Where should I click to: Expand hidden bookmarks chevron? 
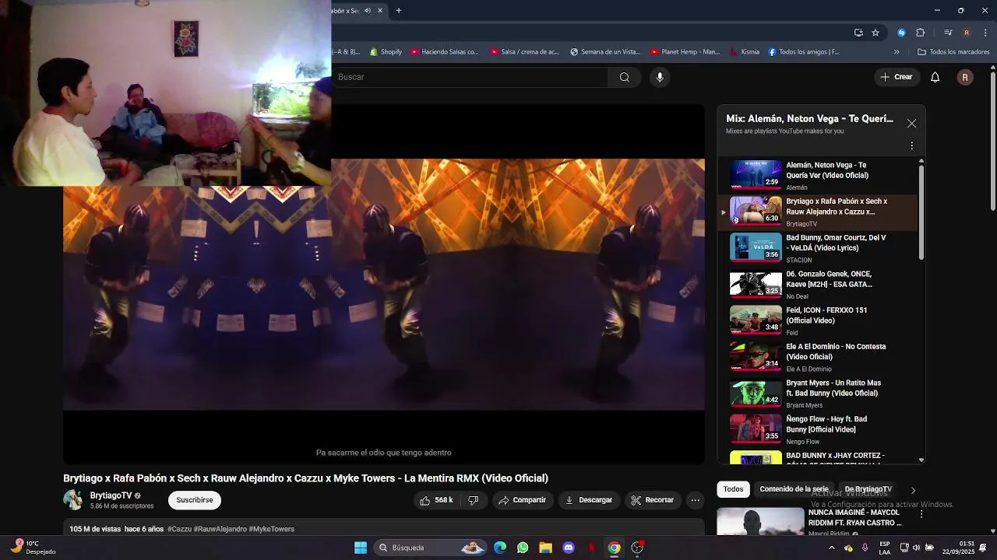(x=897, y=52)
